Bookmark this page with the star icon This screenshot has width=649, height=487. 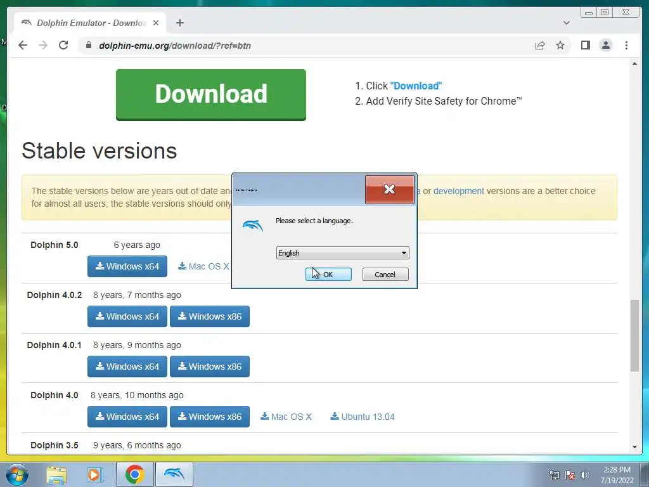pyautogui.click(x=560, y=45)
